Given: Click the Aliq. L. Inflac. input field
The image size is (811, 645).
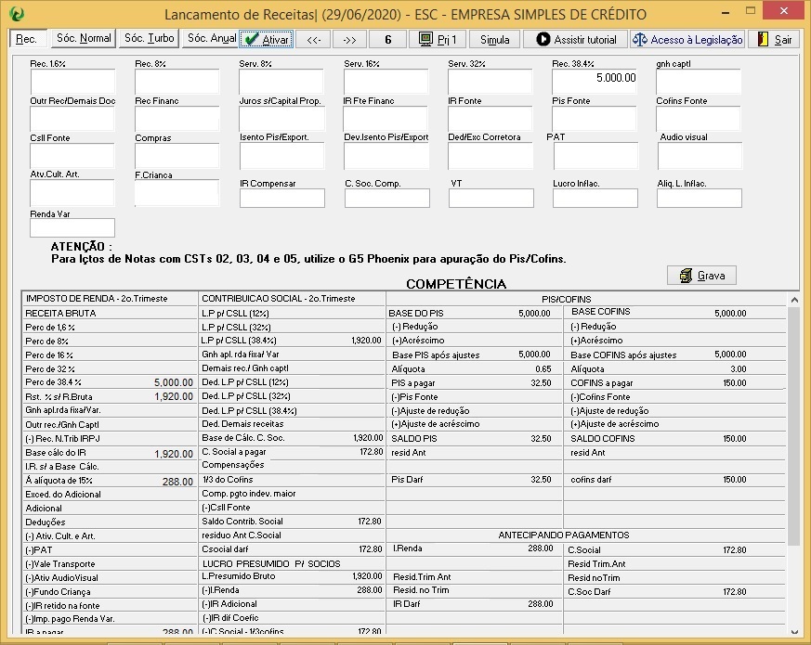Looking at the screenshot, I should tap(700, 198).
